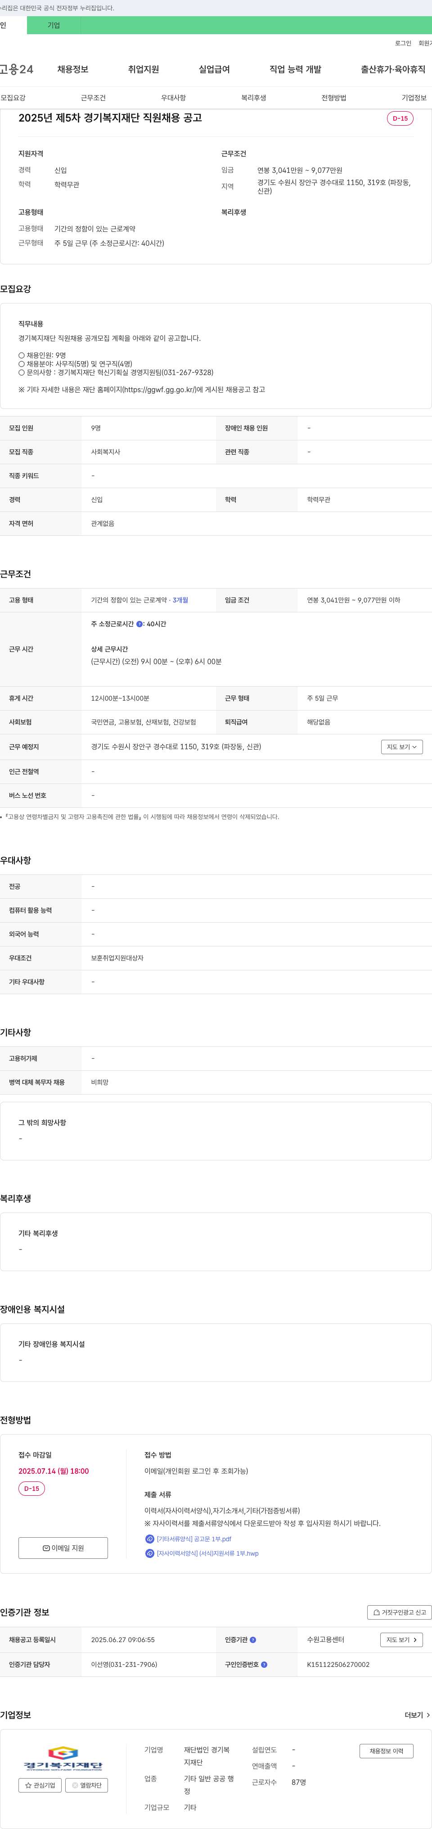Open help icon next to 인증기관
Image resolution: width=432 pixels, height=1829 pixels.
pos(252,1639)
